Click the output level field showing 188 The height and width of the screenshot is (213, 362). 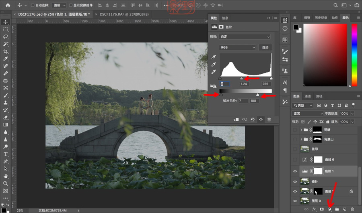(x=254, y=101)
